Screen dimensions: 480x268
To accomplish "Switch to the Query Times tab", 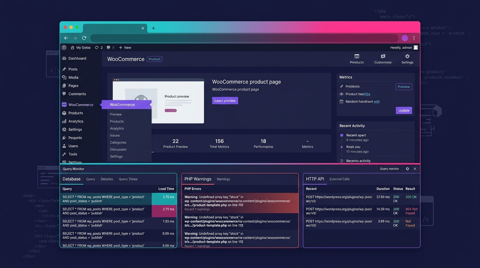I will (x=128, y=179).
